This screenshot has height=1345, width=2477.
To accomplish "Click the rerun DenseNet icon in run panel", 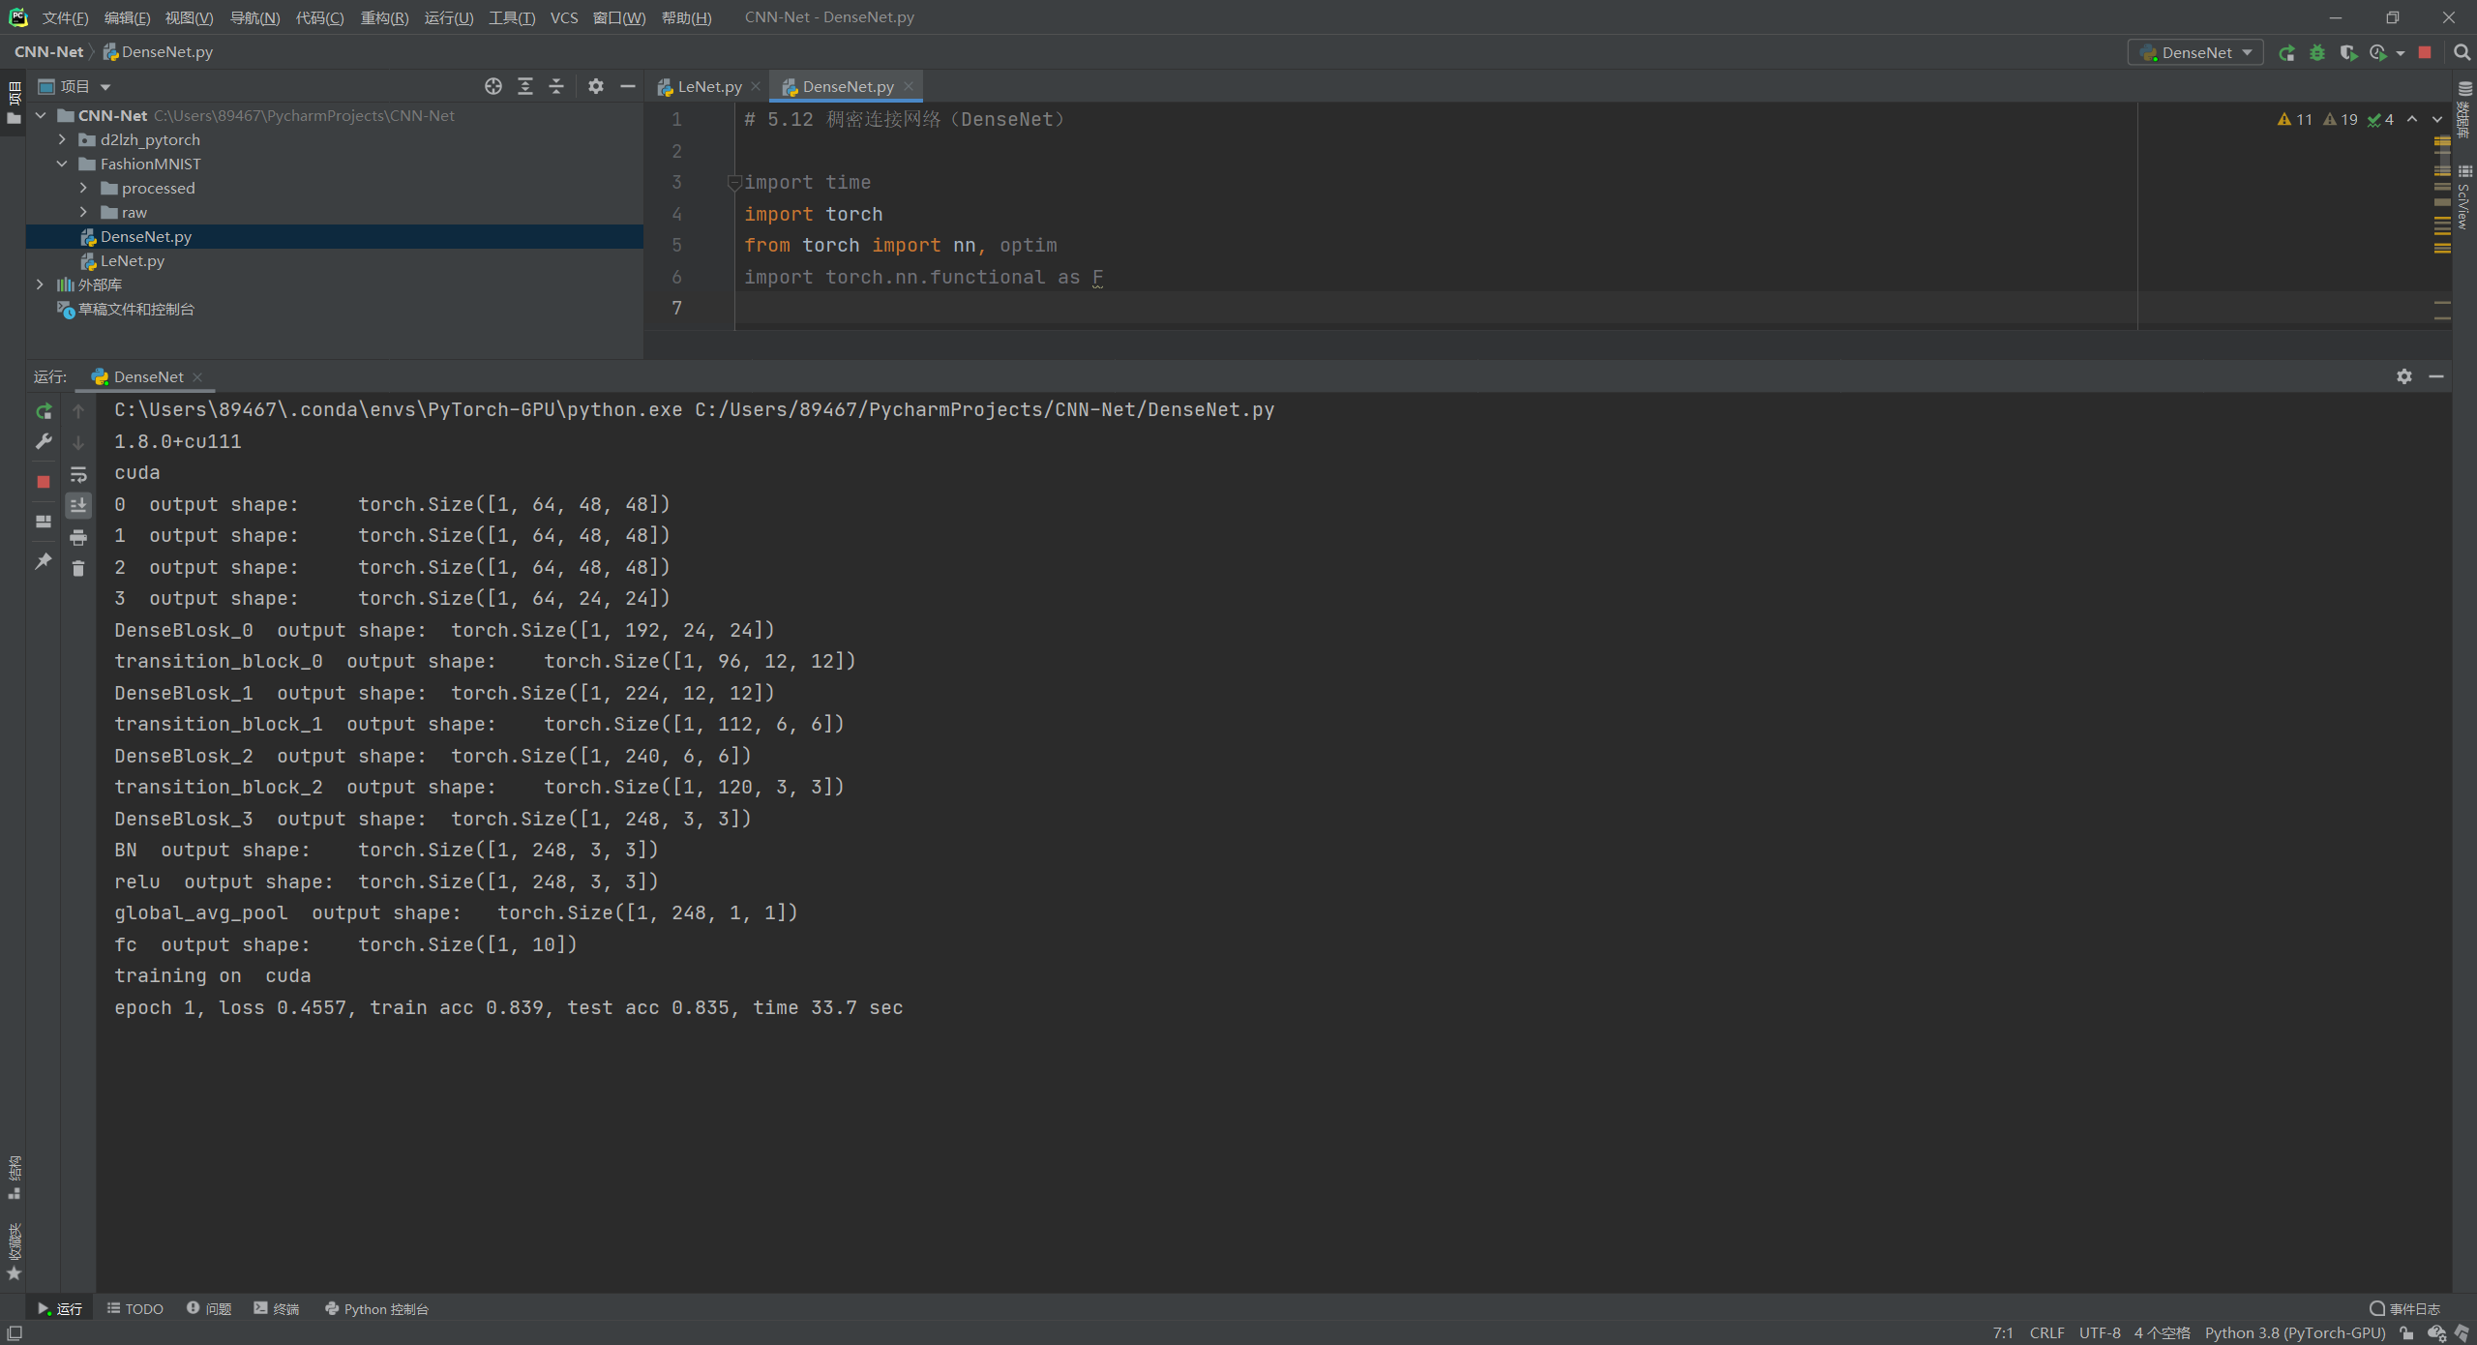I will click(x=44, y=411).
